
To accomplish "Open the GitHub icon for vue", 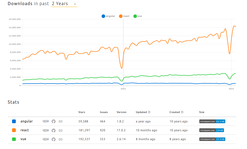I will point(54,139).
